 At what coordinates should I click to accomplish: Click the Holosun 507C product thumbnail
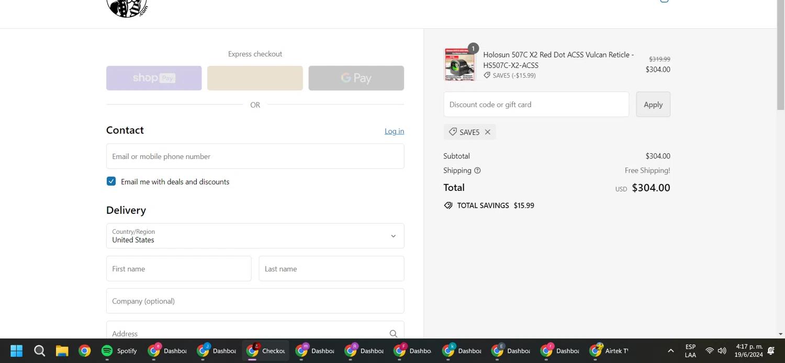tap(459, 65)
